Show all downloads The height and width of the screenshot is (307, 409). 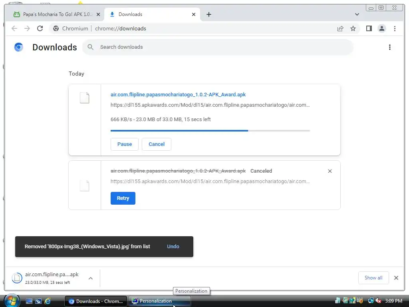(373, 278)
